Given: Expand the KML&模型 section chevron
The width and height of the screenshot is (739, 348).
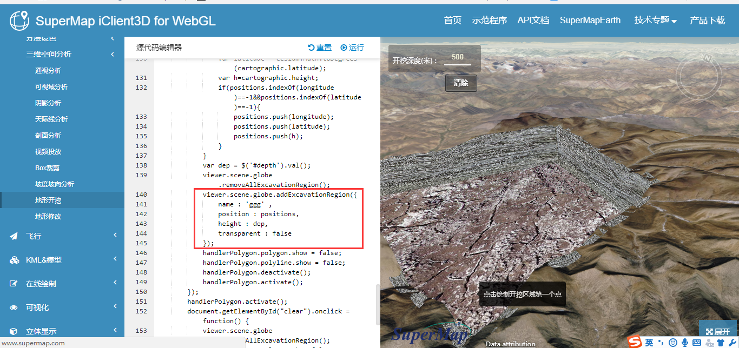Looking at the screenshot, I should (x=115, y=259).
